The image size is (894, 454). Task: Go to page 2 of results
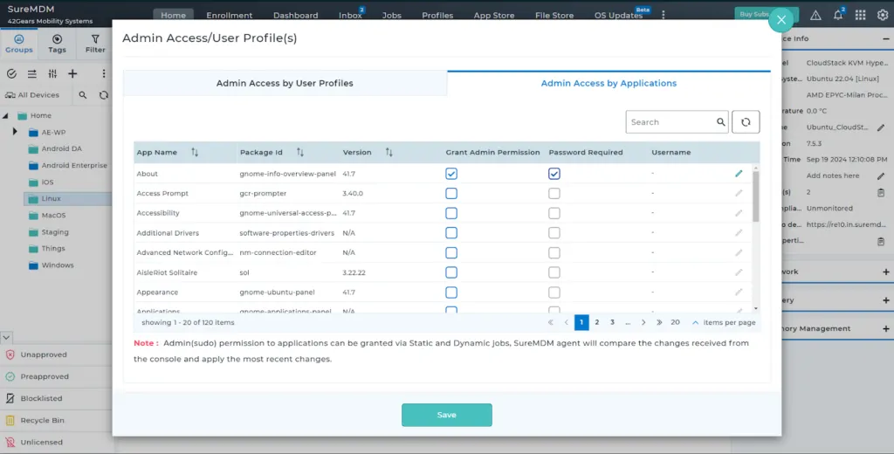click(x=597, y=322)
